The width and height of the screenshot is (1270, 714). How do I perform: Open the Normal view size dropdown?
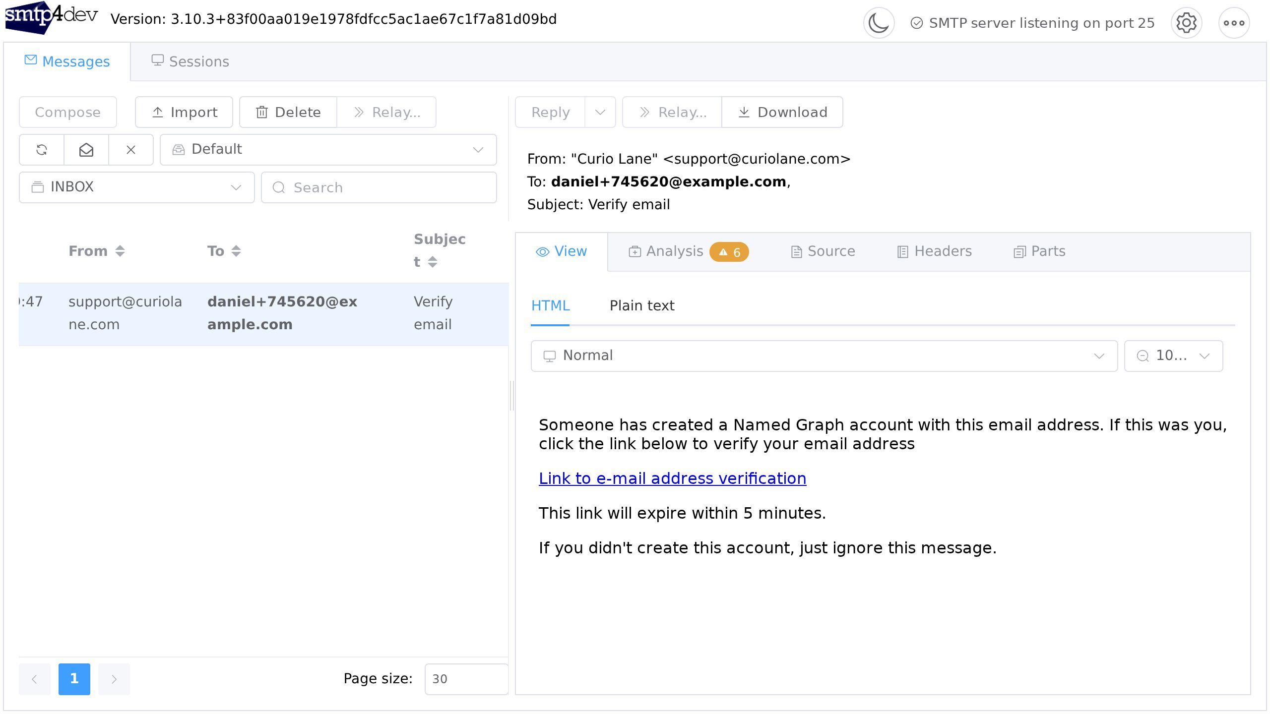point(824,356)
